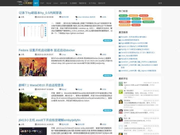Choose the ThinkPHP (6) tag

click(x=148, y=22)
